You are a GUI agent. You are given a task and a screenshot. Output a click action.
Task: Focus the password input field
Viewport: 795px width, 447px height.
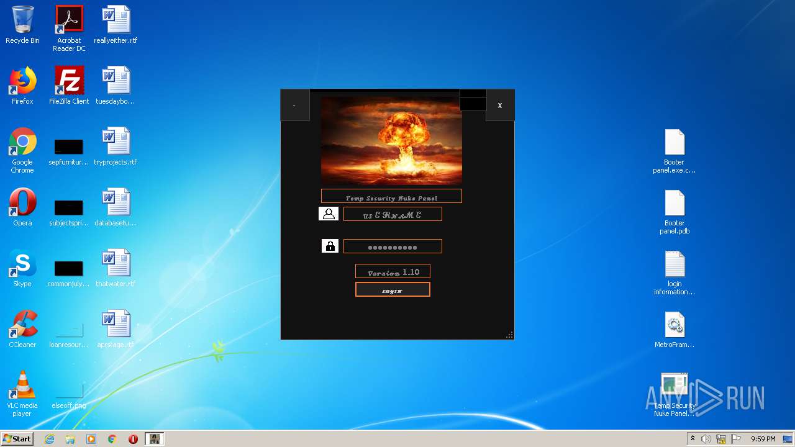393,246
